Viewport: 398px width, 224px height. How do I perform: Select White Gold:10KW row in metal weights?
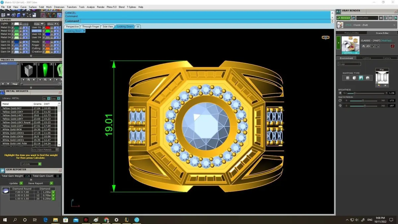coord(29,136)
